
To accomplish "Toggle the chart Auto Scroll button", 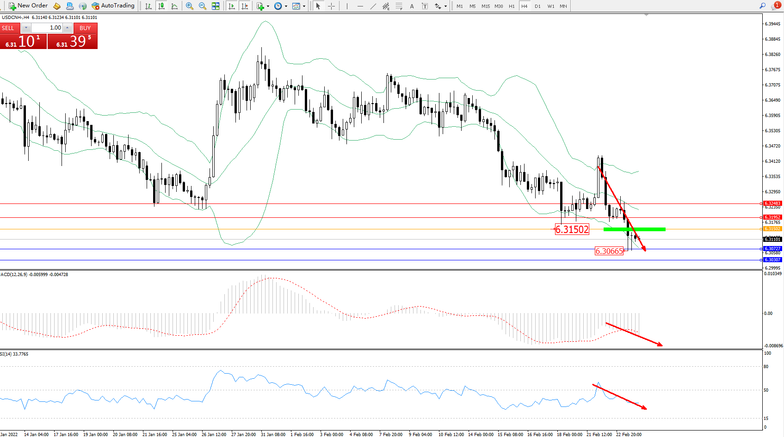I will [x=232, y=6].
